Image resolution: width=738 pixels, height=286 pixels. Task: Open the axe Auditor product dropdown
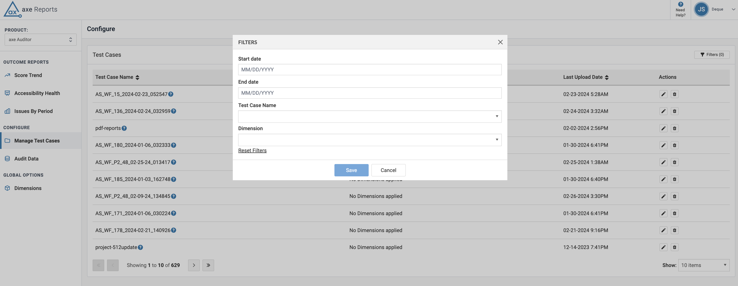(40, 40)
